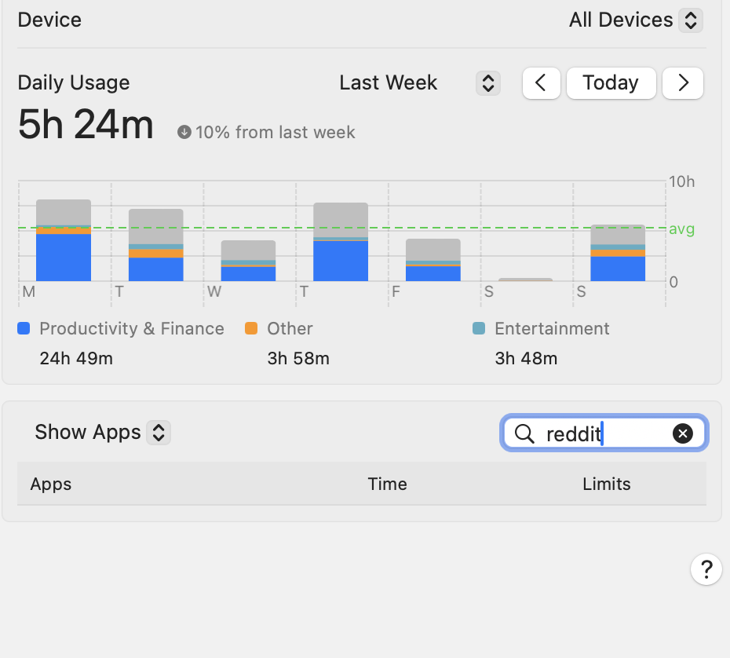
Task: Click the down arrow percent change icon
Action: coord(184,133)
